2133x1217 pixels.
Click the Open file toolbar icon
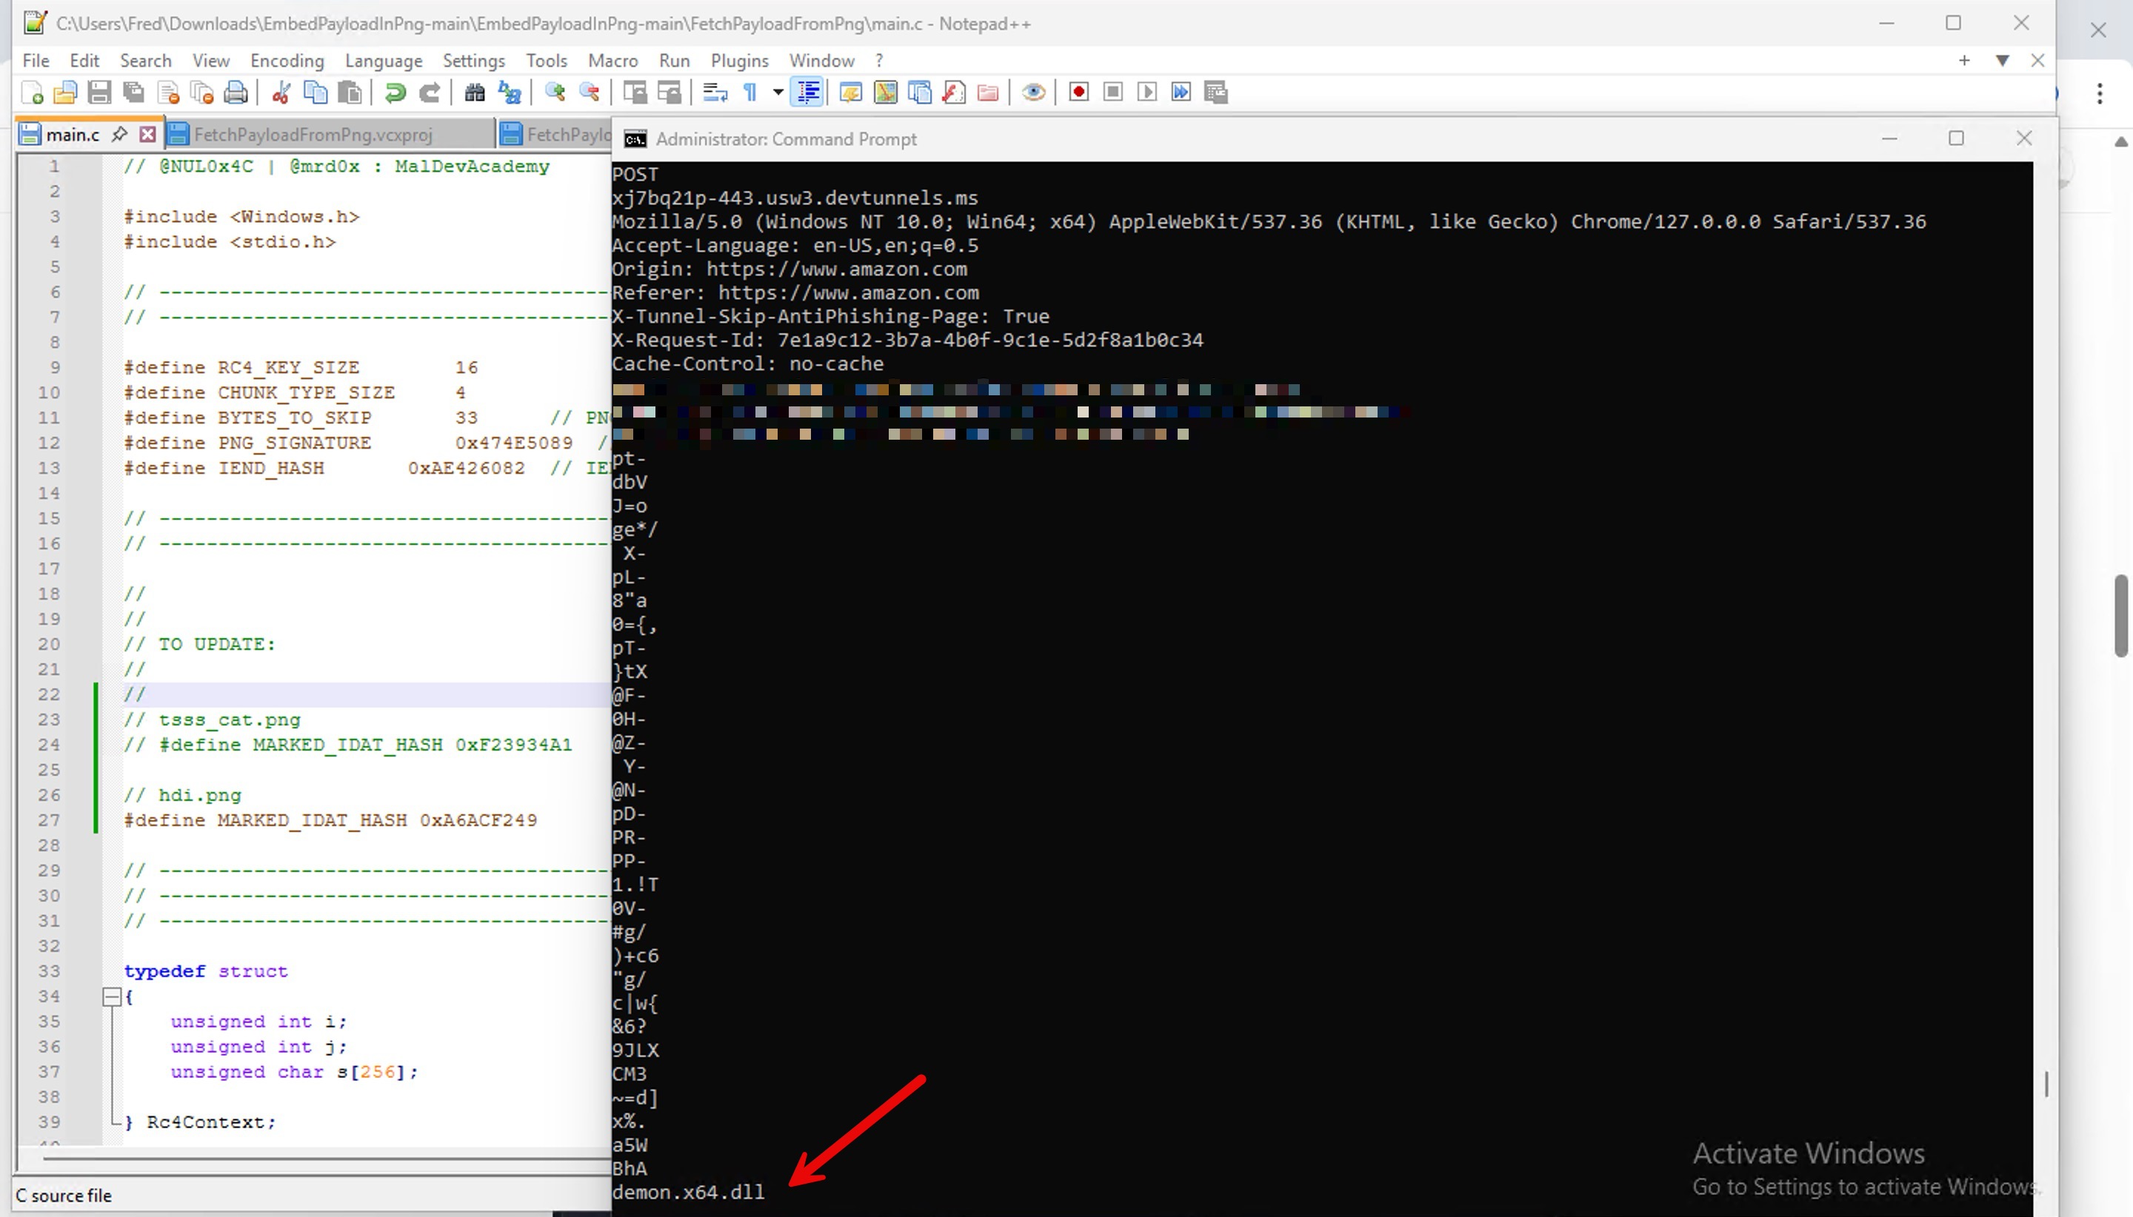point(65,92)
